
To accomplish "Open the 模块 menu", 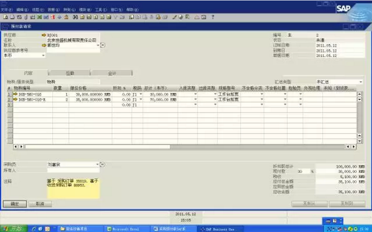I will tap(85, 10).
